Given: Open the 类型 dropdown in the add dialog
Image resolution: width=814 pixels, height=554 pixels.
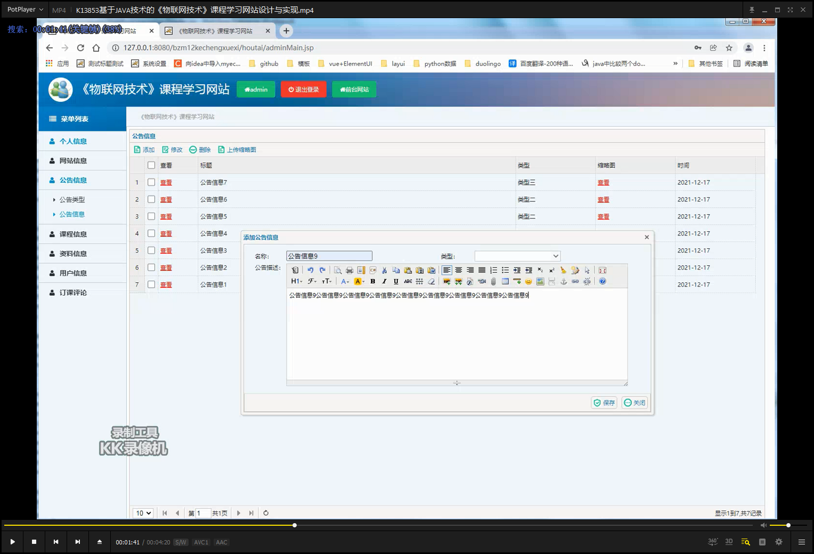Looking at the screenshot, I should click(x=516, y=256).
